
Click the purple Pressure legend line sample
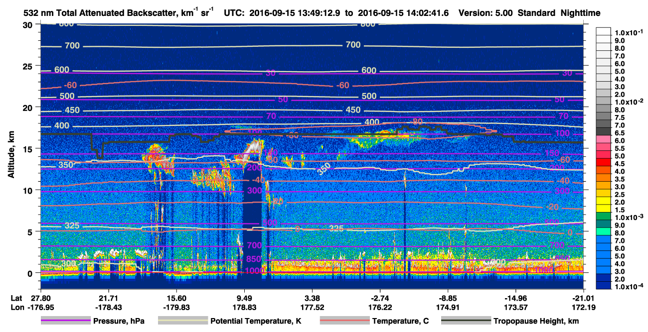(65, 321)
